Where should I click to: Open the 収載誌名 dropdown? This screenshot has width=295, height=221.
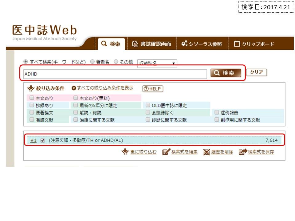pyautogui.click(x=157, y=63)
